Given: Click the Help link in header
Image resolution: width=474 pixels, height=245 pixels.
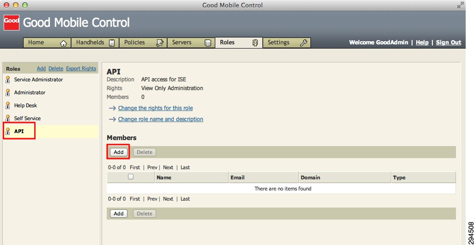Looking at the screenshot, I should click(x=422, y=43).
